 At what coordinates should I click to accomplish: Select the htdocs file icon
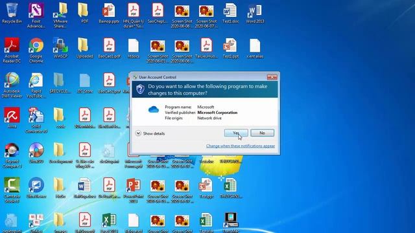tap(134, 48)
